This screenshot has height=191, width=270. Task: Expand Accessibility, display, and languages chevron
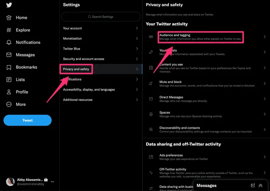point(137,89)
